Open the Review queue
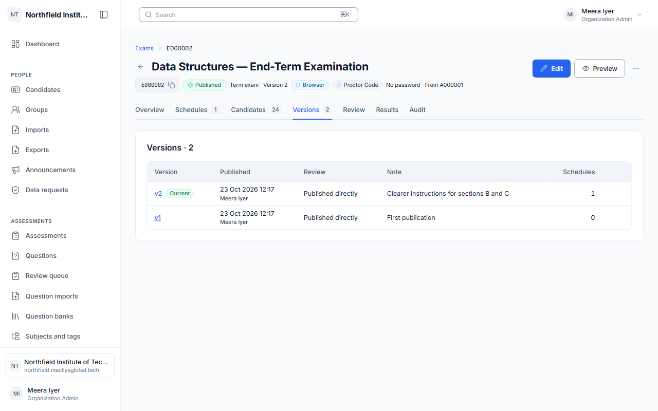Viewport: 658px width, 411px height. click(x=60, y=275)
